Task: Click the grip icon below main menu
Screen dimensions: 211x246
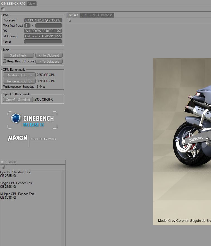Action: [x=3, y=9]
